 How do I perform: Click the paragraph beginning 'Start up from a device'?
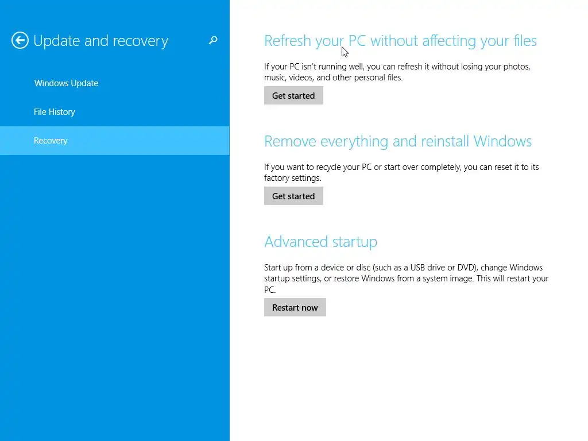407,278
